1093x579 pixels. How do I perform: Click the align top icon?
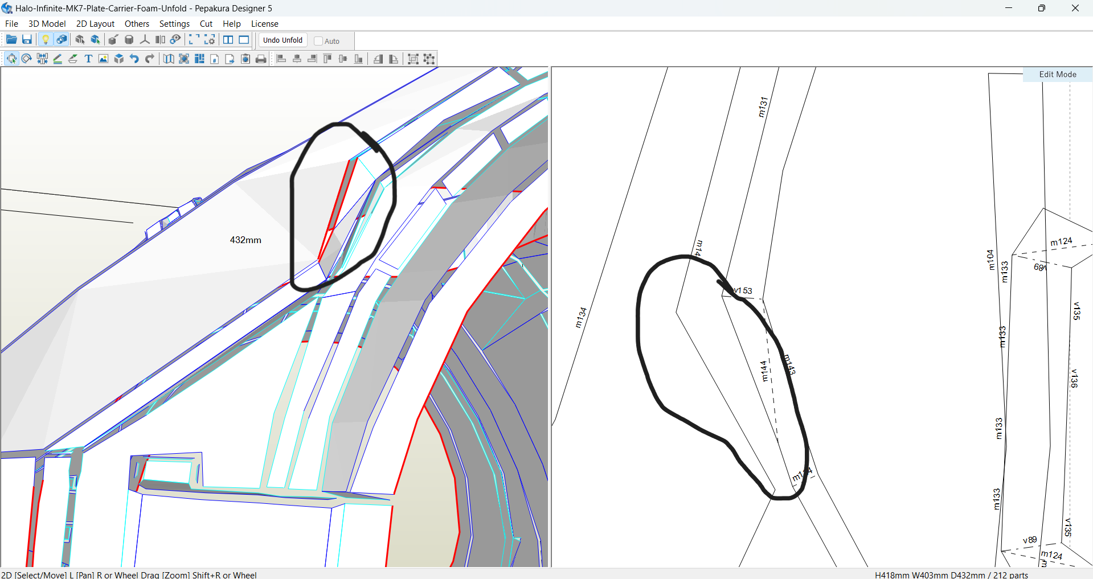(328, 59)
